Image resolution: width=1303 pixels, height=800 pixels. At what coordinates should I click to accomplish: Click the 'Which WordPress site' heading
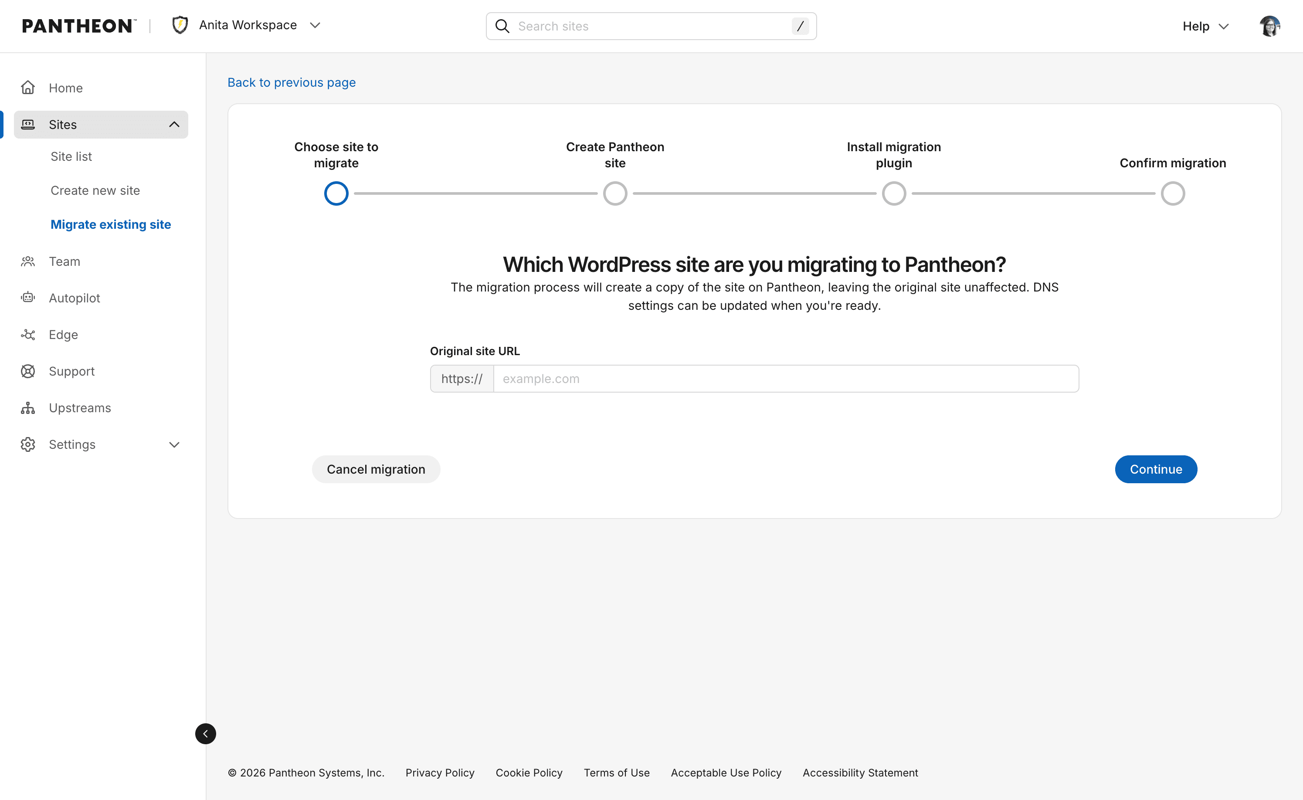754,264
